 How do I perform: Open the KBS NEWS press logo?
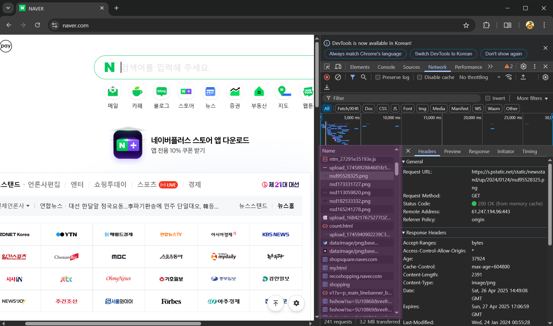click(x=276, y=234)
